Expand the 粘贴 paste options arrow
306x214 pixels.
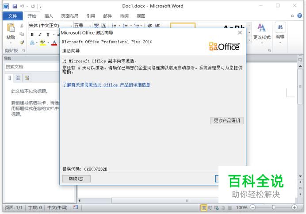[x=11, y=43]
